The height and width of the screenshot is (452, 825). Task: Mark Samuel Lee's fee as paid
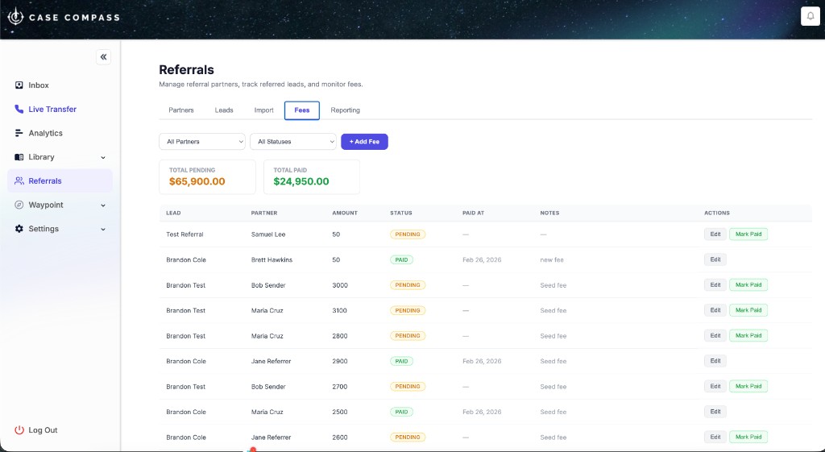coord(748,234)
